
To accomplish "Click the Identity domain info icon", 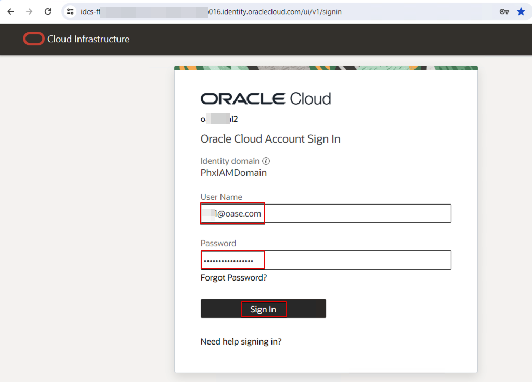I will click(266, 161).
